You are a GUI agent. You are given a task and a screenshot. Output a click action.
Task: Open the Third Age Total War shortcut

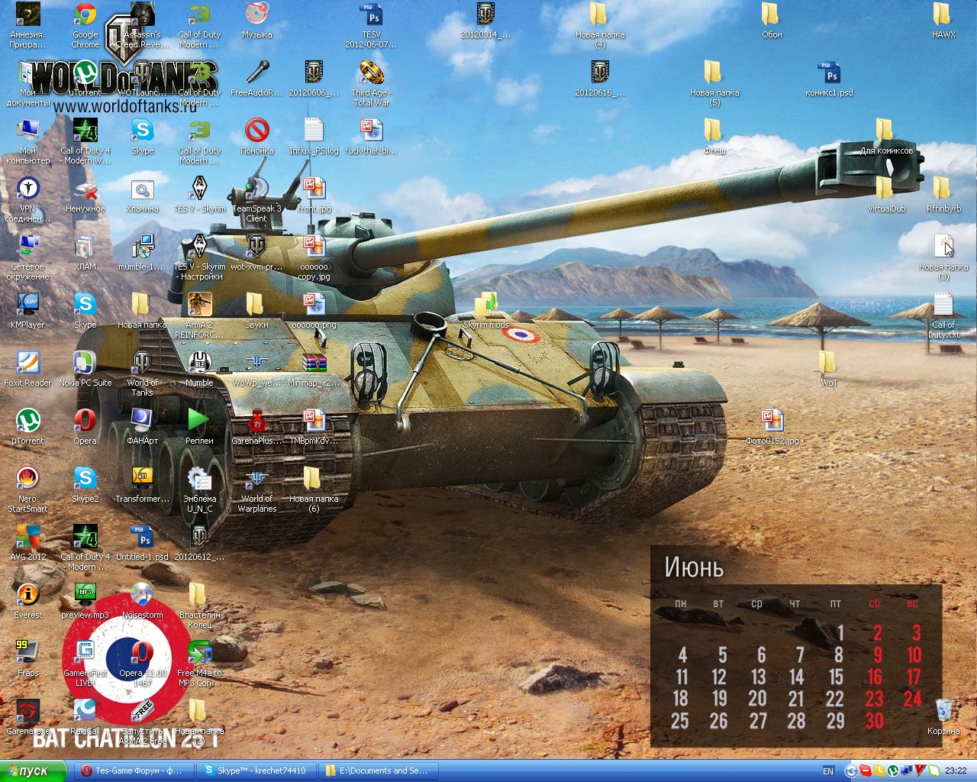(371, 74)
